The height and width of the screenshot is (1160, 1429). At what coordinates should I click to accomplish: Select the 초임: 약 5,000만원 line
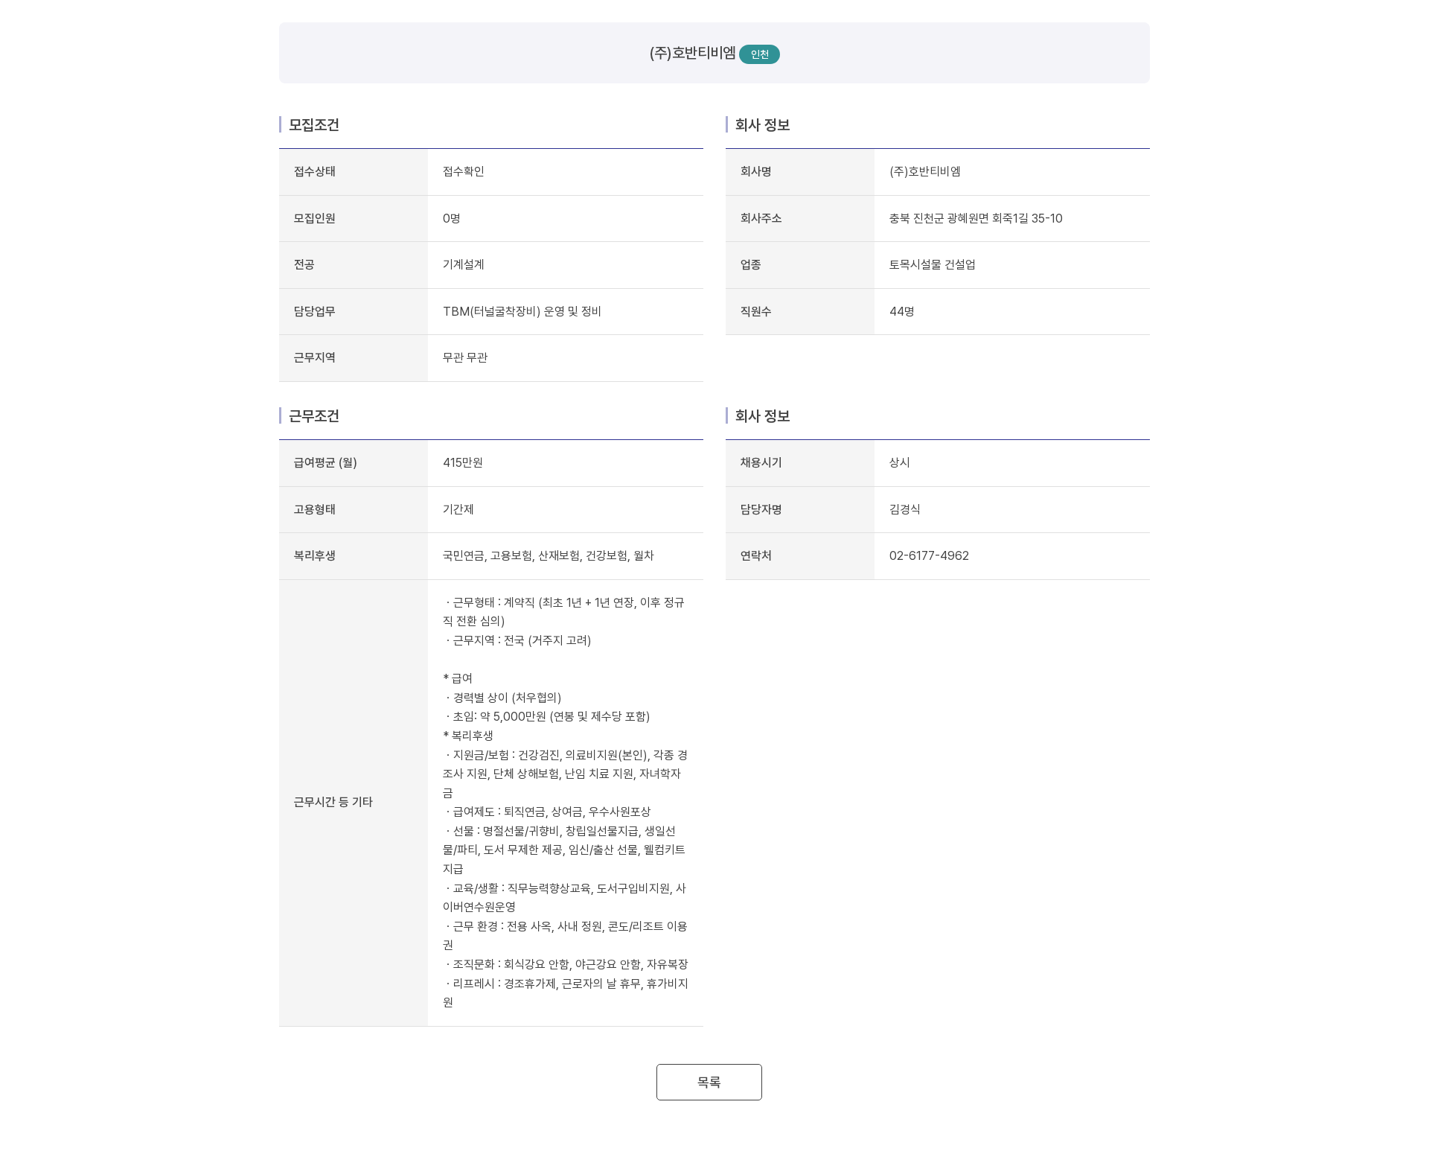click(547, 717)
